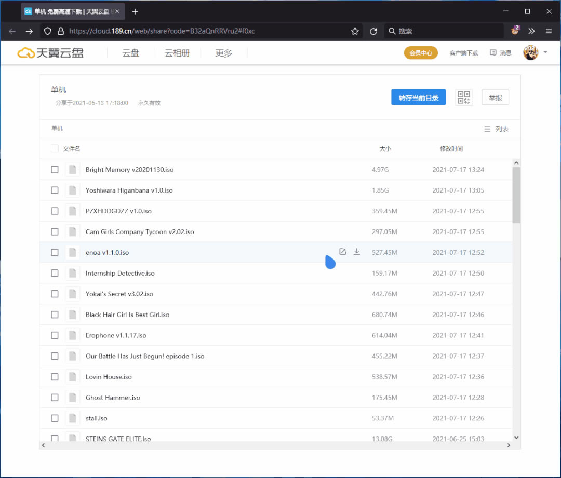This screenshot has width=561, height=478.
Task: Select the Lovin House.iso file name
Action: tap(109, 377)
